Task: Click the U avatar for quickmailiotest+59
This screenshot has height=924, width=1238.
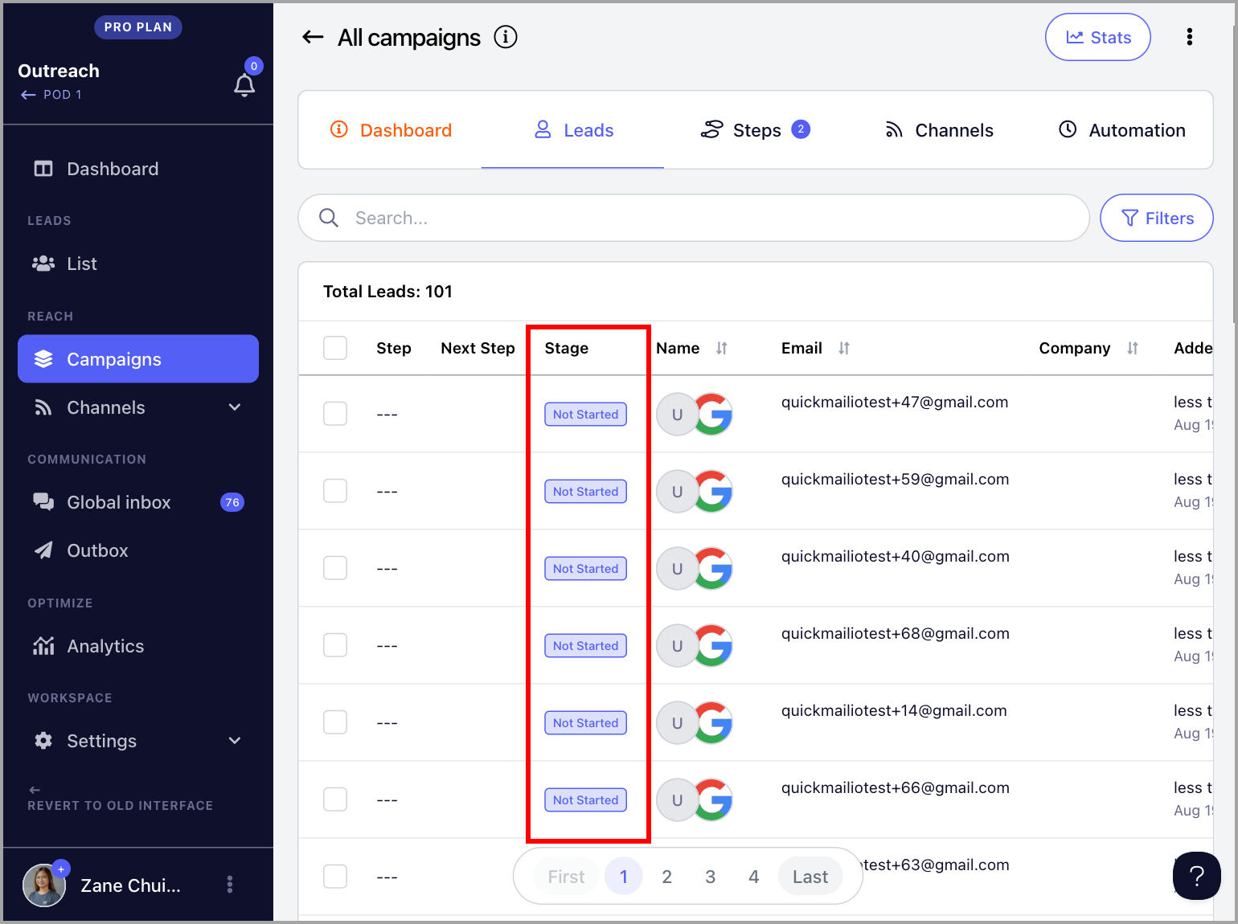Action: tap(677, 492)
